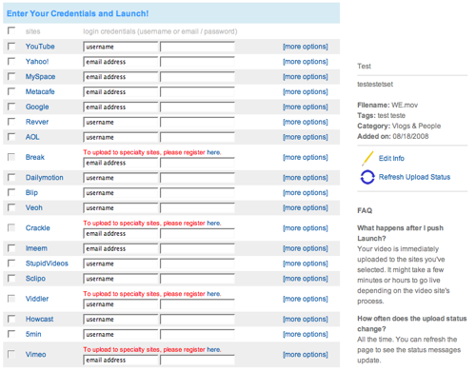Select the 'Filename: WE.mov' text
The height and width of the screenshot is (371, 476).
coord(387,105)
